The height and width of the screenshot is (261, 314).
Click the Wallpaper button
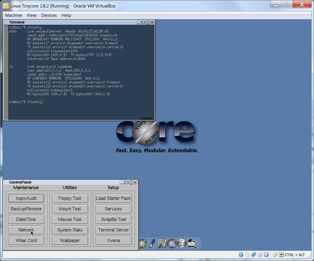[70, 241]
